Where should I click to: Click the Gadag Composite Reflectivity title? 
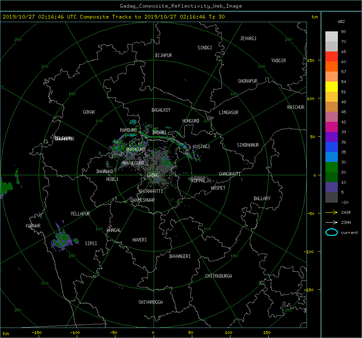(x=181, y=6)
